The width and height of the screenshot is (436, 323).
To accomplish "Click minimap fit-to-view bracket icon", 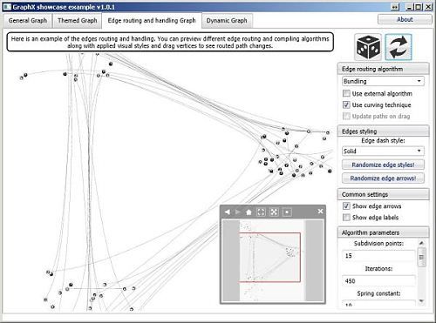I will [x=261, y=212].
